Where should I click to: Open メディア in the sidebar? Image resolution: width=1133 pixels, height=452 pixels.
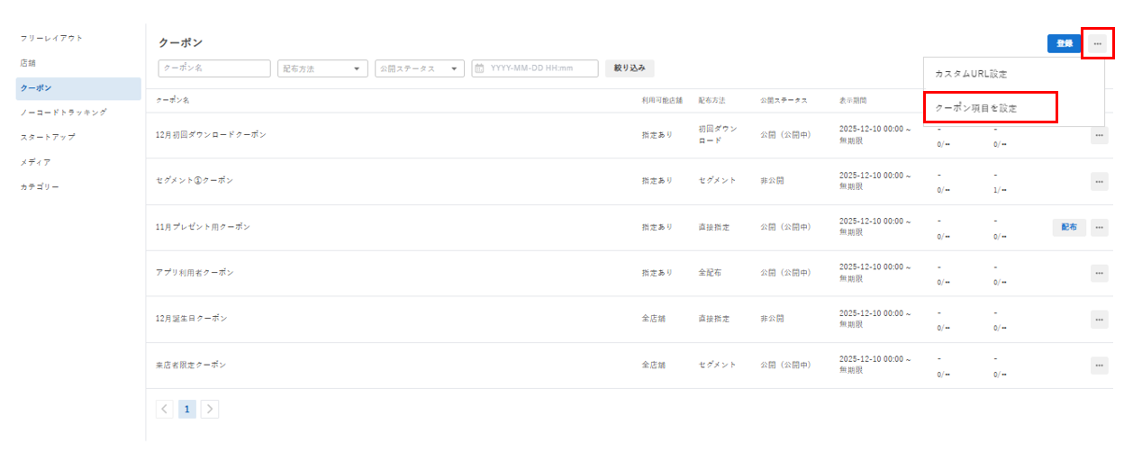77,162
